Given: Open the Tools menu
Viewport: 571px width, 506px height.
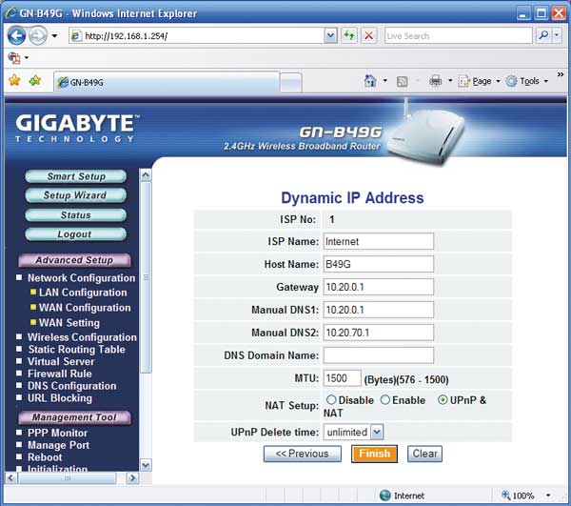Looking at the screenshot, I should [x=524, y=81].
